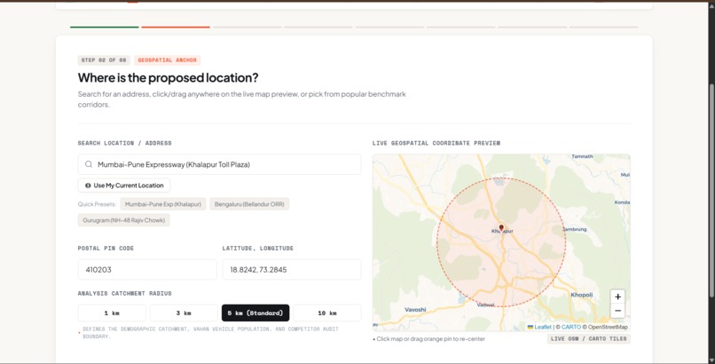Select Mumbai-Pune Exp (Khalapur) preset
Screen dimensions: 715x364
(163, 204)
